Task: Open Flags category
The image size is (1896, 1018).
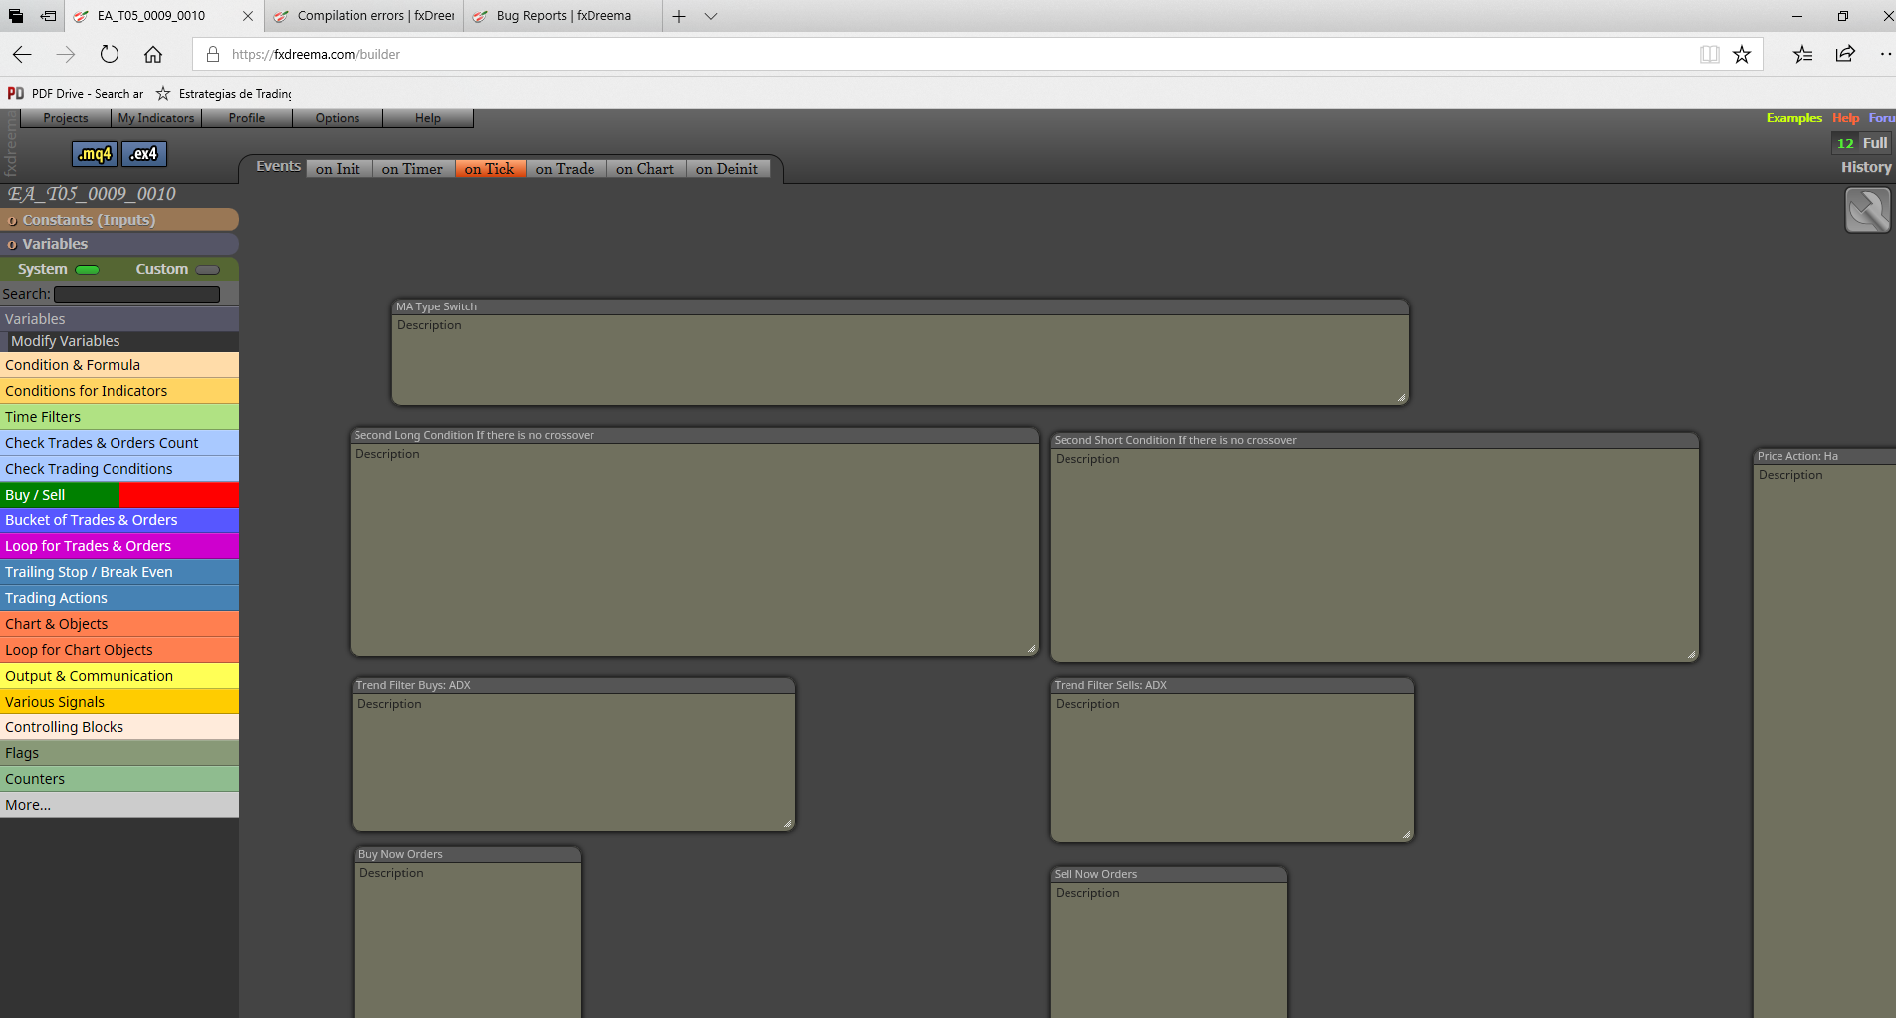Action: click(x=119, y=753)
